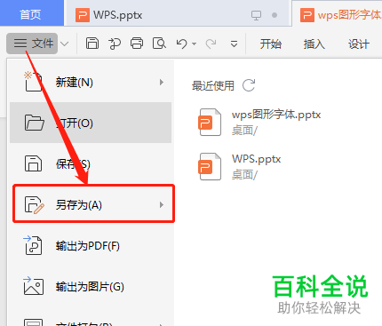Switch to the 开始 ribbon tab
The image size is (382, 326).
coord(270,44)
